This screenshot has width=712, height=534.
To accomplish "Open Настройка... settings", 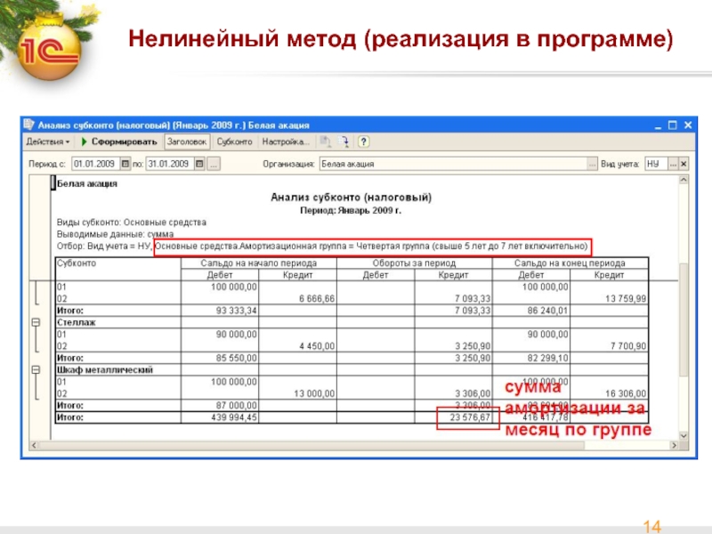I will tap(286, 142).
